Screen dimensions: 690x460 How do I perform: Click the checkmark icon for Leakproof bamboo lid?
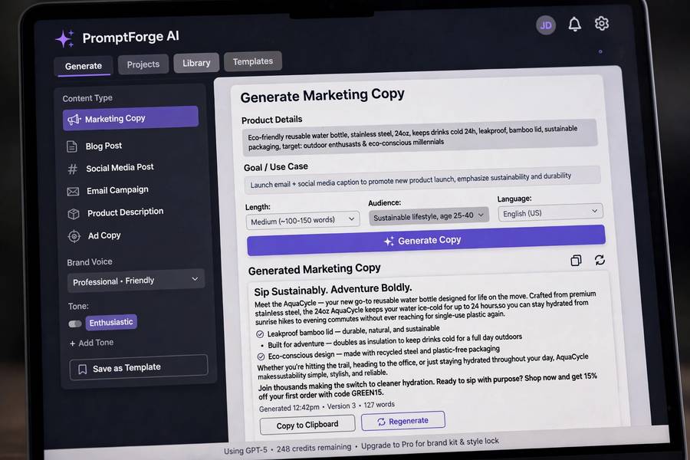[x=260, y=334]
